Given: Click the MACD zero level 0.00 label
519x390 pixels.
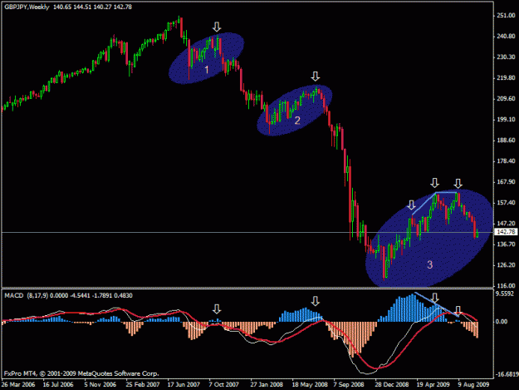Looking at the screenshot, I should [502, 322].
